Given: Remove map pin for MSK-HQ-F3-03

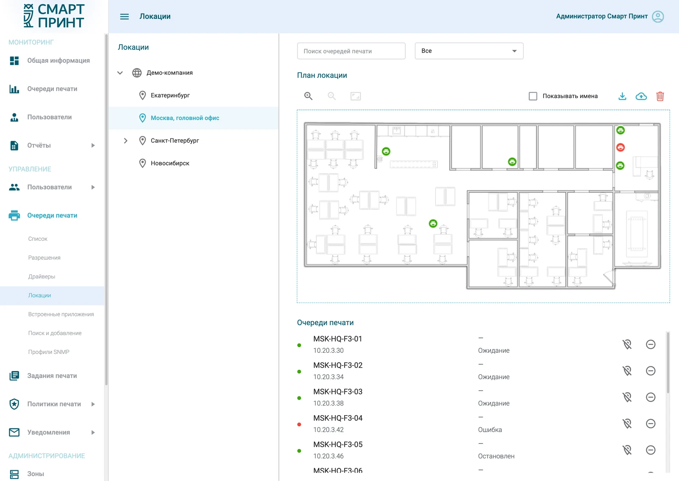Looking at the screenshot, I should [x=627, y=397].
